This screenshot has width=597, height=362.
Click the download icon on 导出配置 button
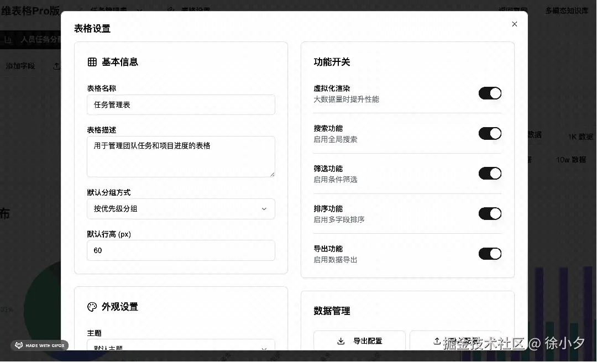pos(341,342)
